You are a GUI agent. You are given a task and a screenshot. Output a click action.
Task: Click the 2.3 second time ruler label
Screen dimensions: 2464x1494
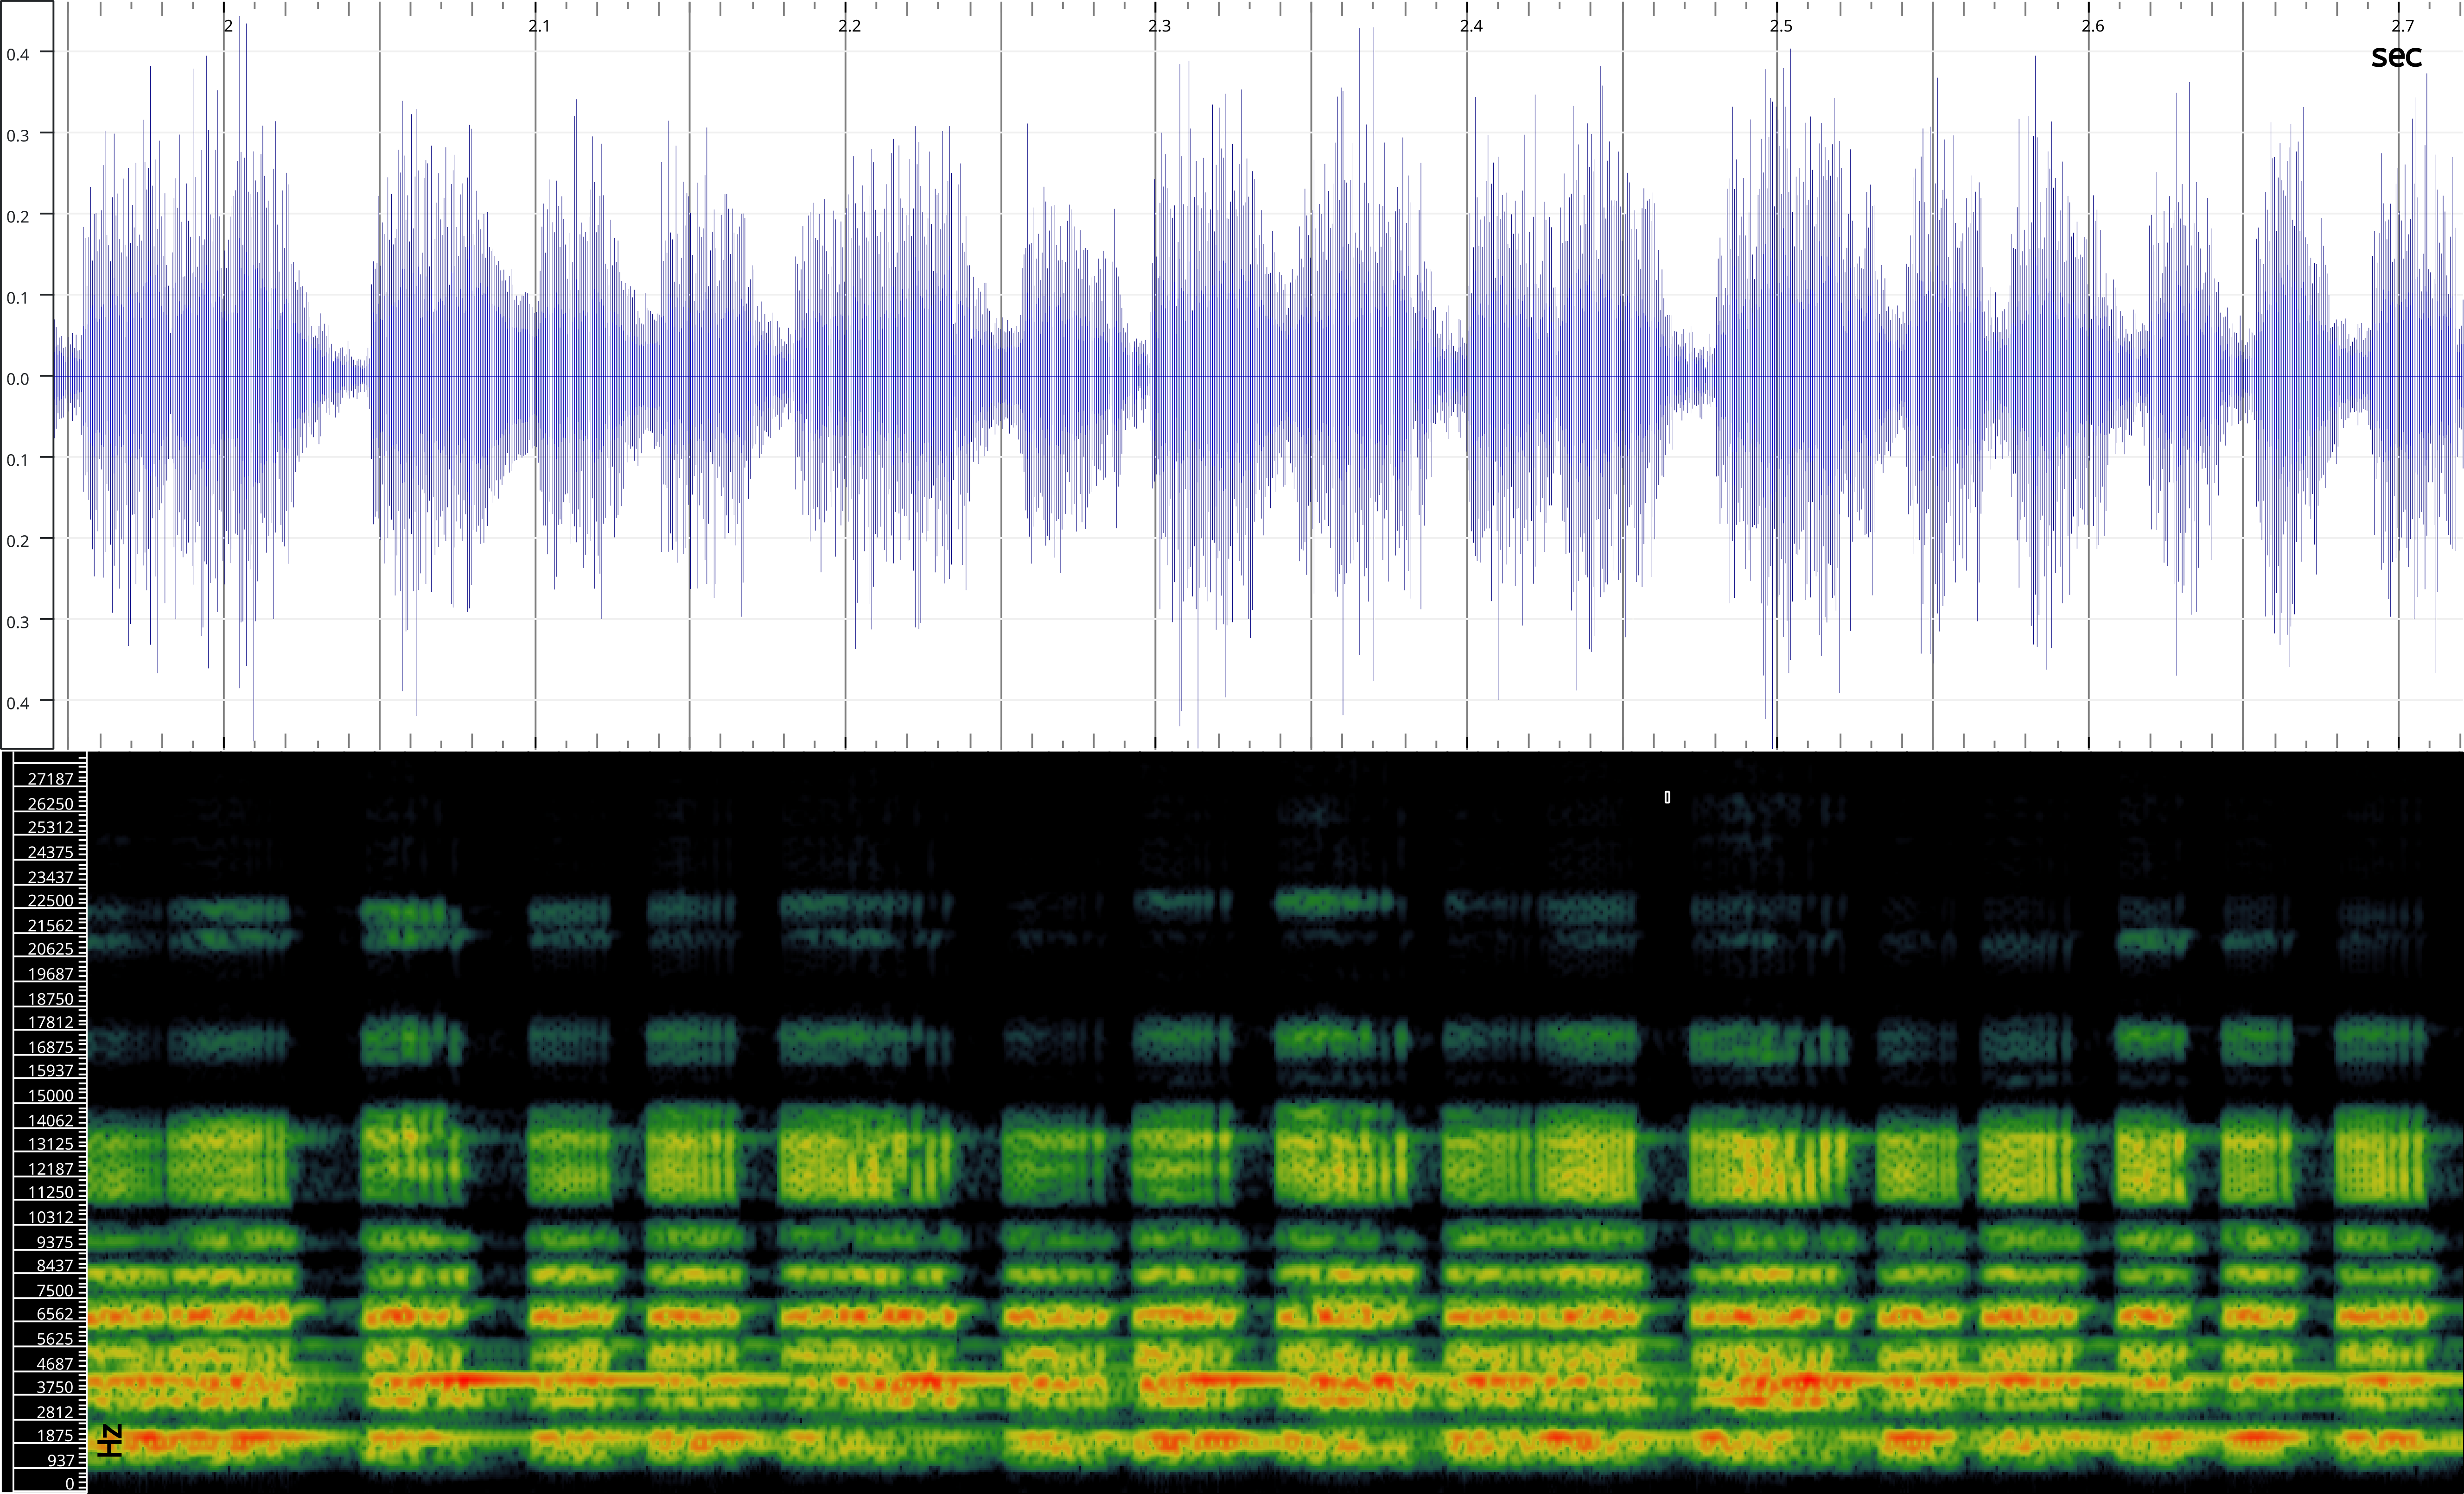tap(1159, 26)
